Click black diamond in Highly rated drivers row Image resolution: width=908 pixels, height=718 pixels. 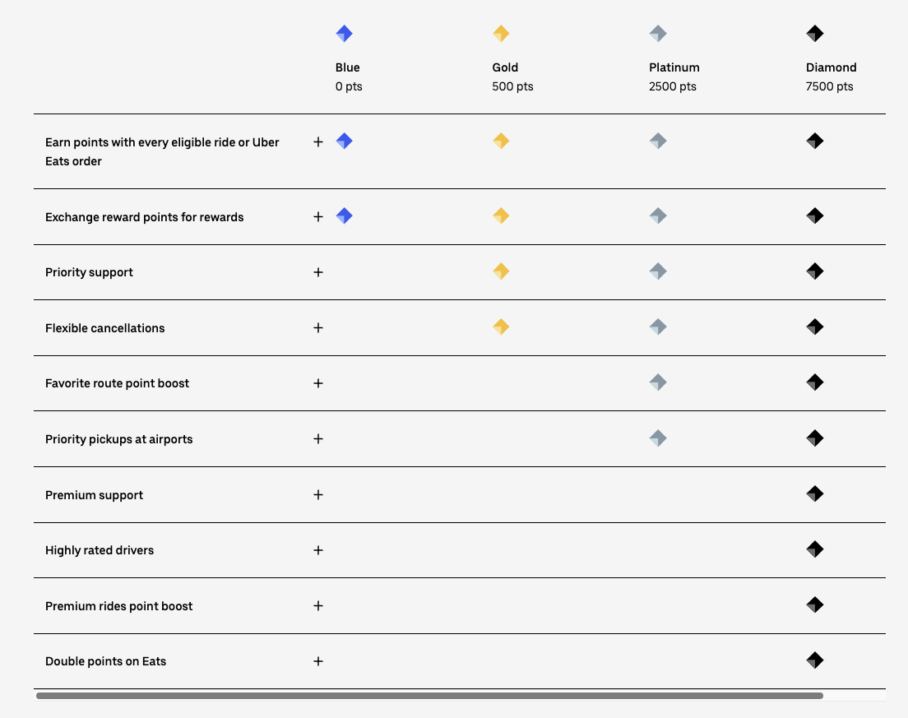click(x=815, y=549)
